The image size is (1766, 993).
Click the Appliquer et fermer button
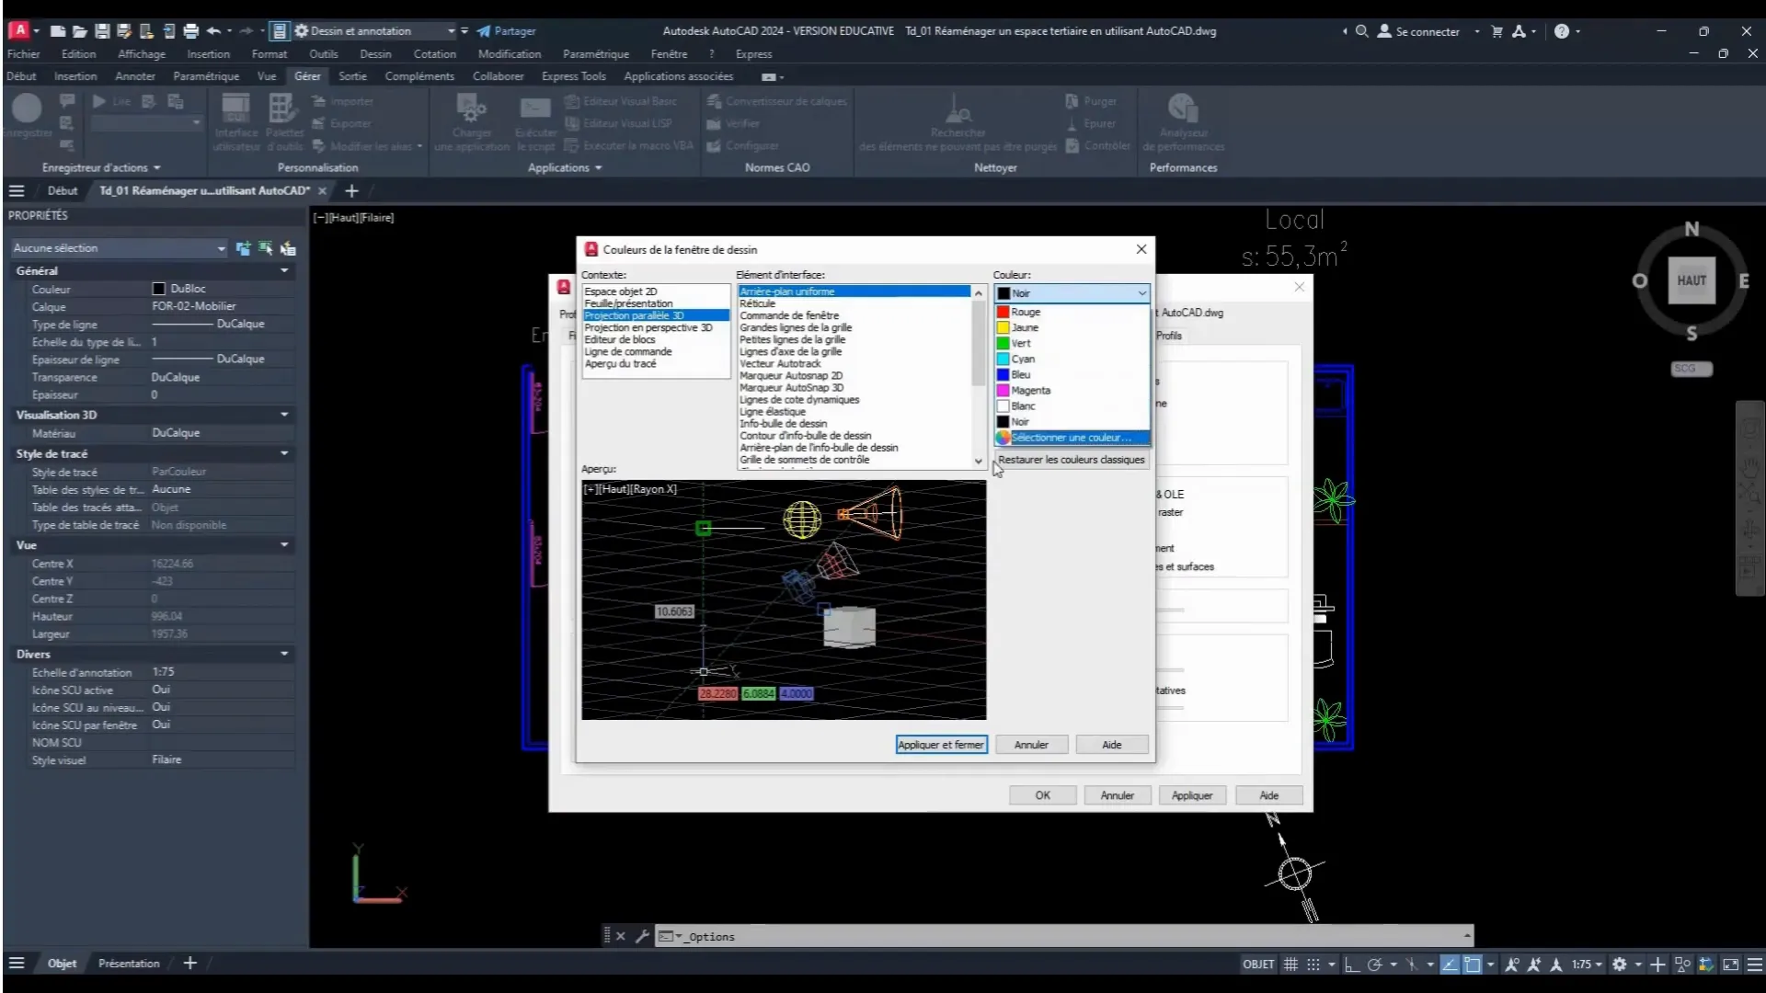pyautogui.click(x=941, y=745)
